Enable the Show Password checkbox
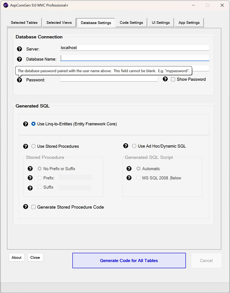Viewport: 230px width, 293px height. pyautogui.click(x=173, y=80)
